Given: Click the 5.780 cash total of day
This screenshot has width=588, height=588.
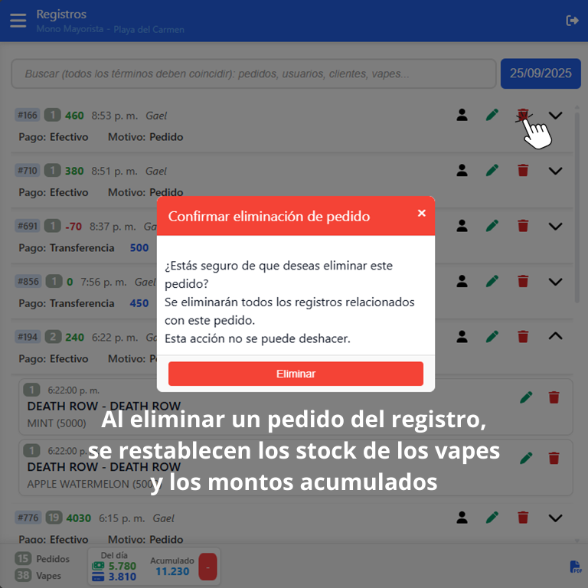Looking at the screenshot, I should coord(122,566).
